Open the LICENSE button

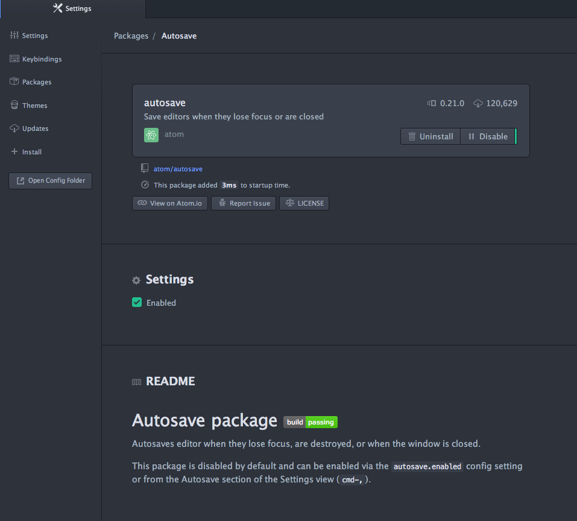click(304, 203)
